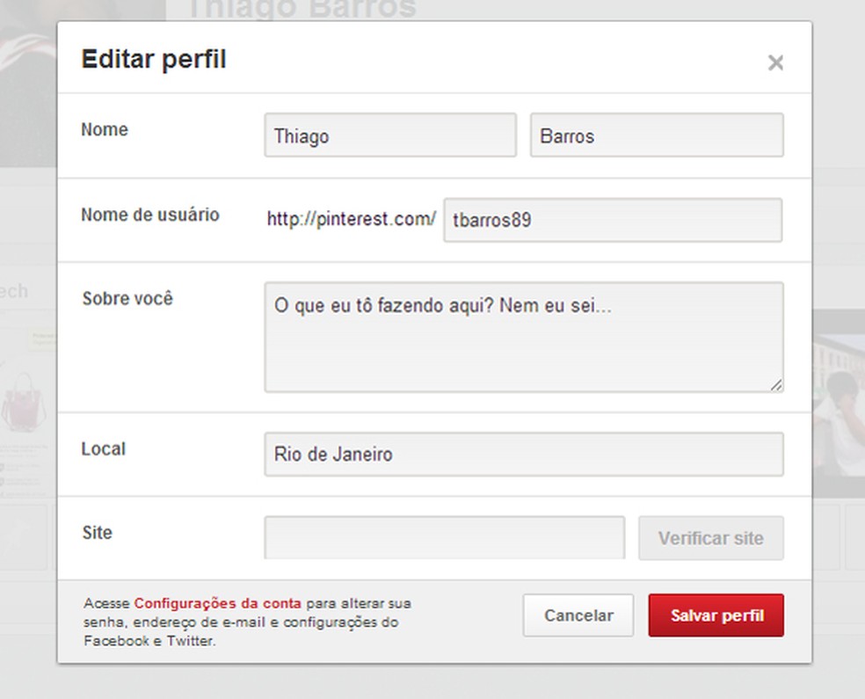The height and width of the screenshot is (699, 865).
Task: Click the Nome field label
Action: tap(105, 129)
